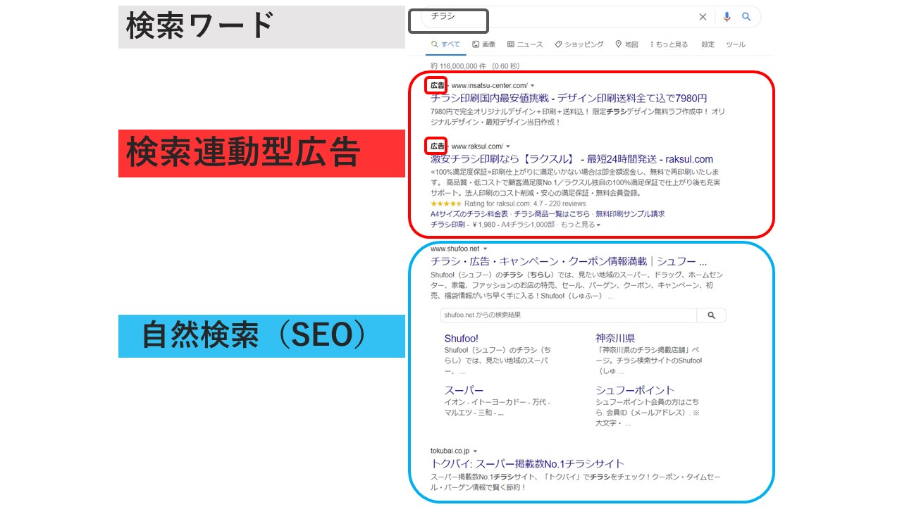Click the blue magnifying glass search icon

(x=746, y=17)
